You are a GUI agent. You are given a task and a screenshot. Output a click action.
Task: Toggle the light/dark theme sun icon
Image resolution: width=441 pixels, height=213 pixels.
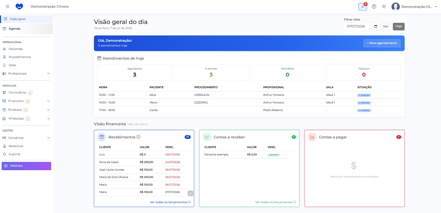click(384, 7)
